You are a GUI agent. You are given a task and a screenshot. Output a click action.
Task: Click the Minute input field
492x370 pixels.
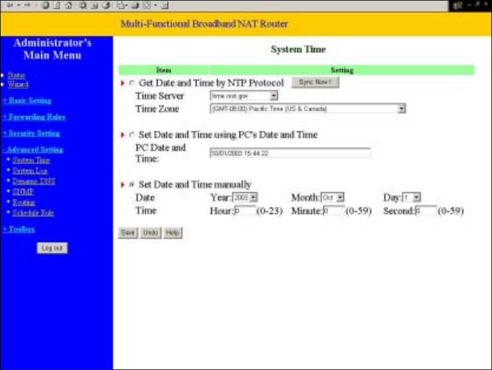[x=334, y=211]
